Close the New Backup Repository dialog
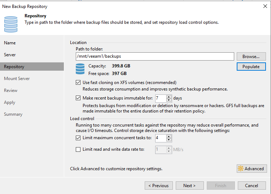271x194 pixels. (x=265, y=6)
